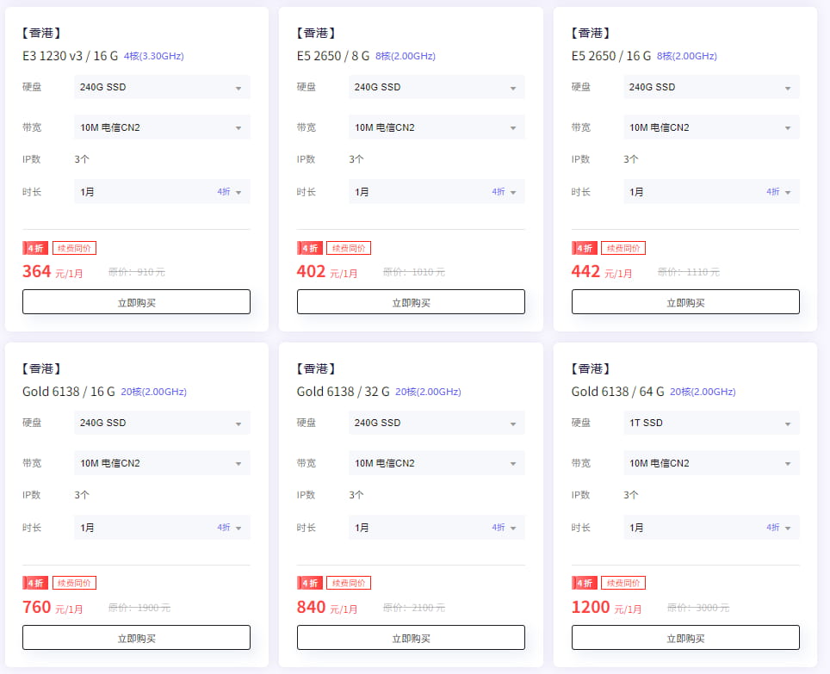Viewport: 830px width, 674px height.
Task: Click the 4折 badge on the 442 yuan plan
Action: 585,248
